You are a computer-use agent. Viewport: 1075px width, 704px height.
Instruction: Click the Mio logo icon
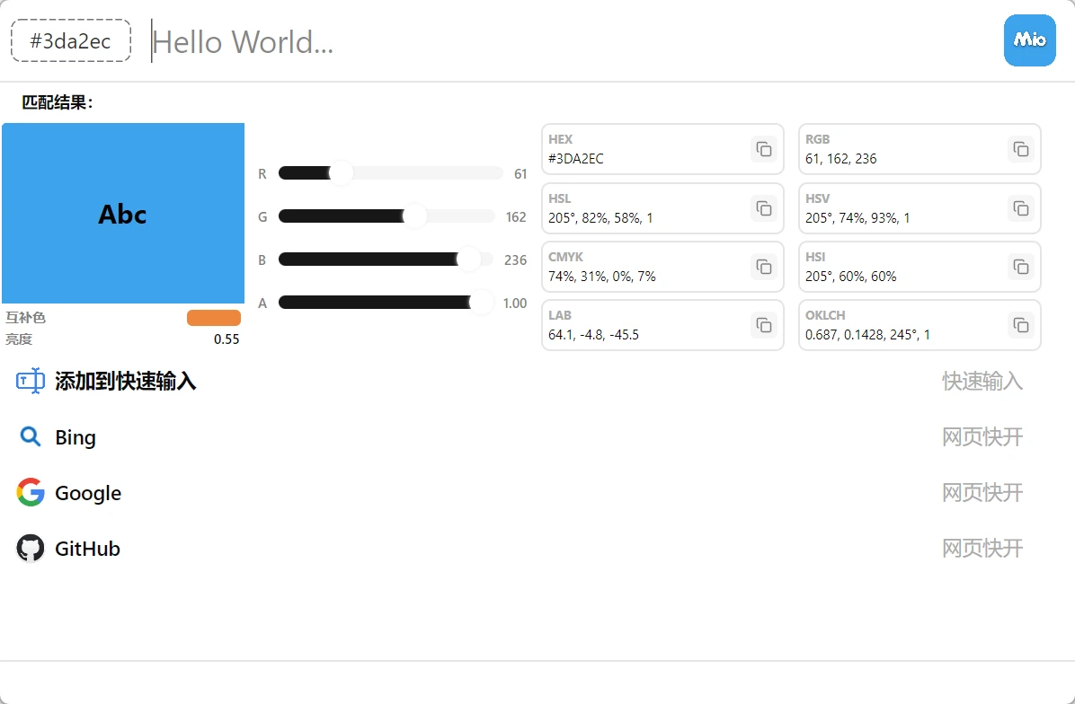(x=1029, y=40)
